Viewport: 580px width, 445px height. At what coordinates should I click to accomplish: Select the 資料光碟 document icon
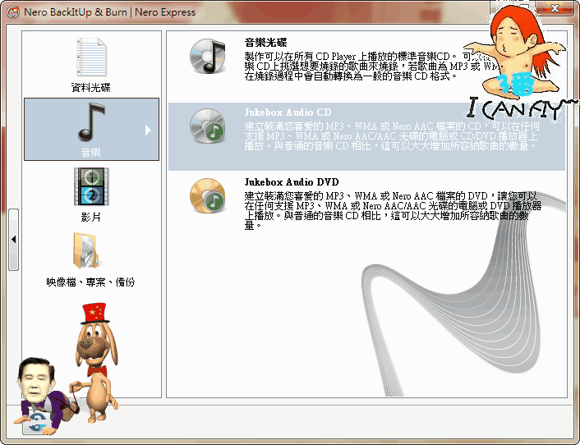coord(91,57)
